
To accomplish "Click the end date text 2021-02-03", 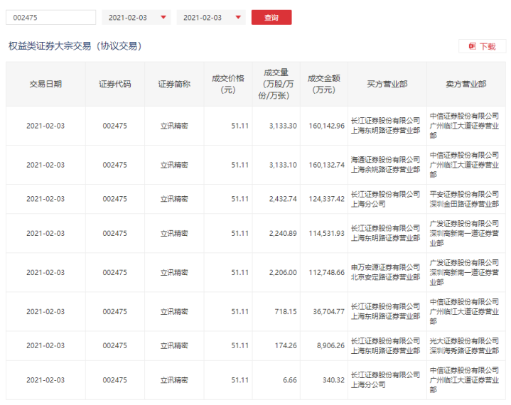I will click(203, 18).
